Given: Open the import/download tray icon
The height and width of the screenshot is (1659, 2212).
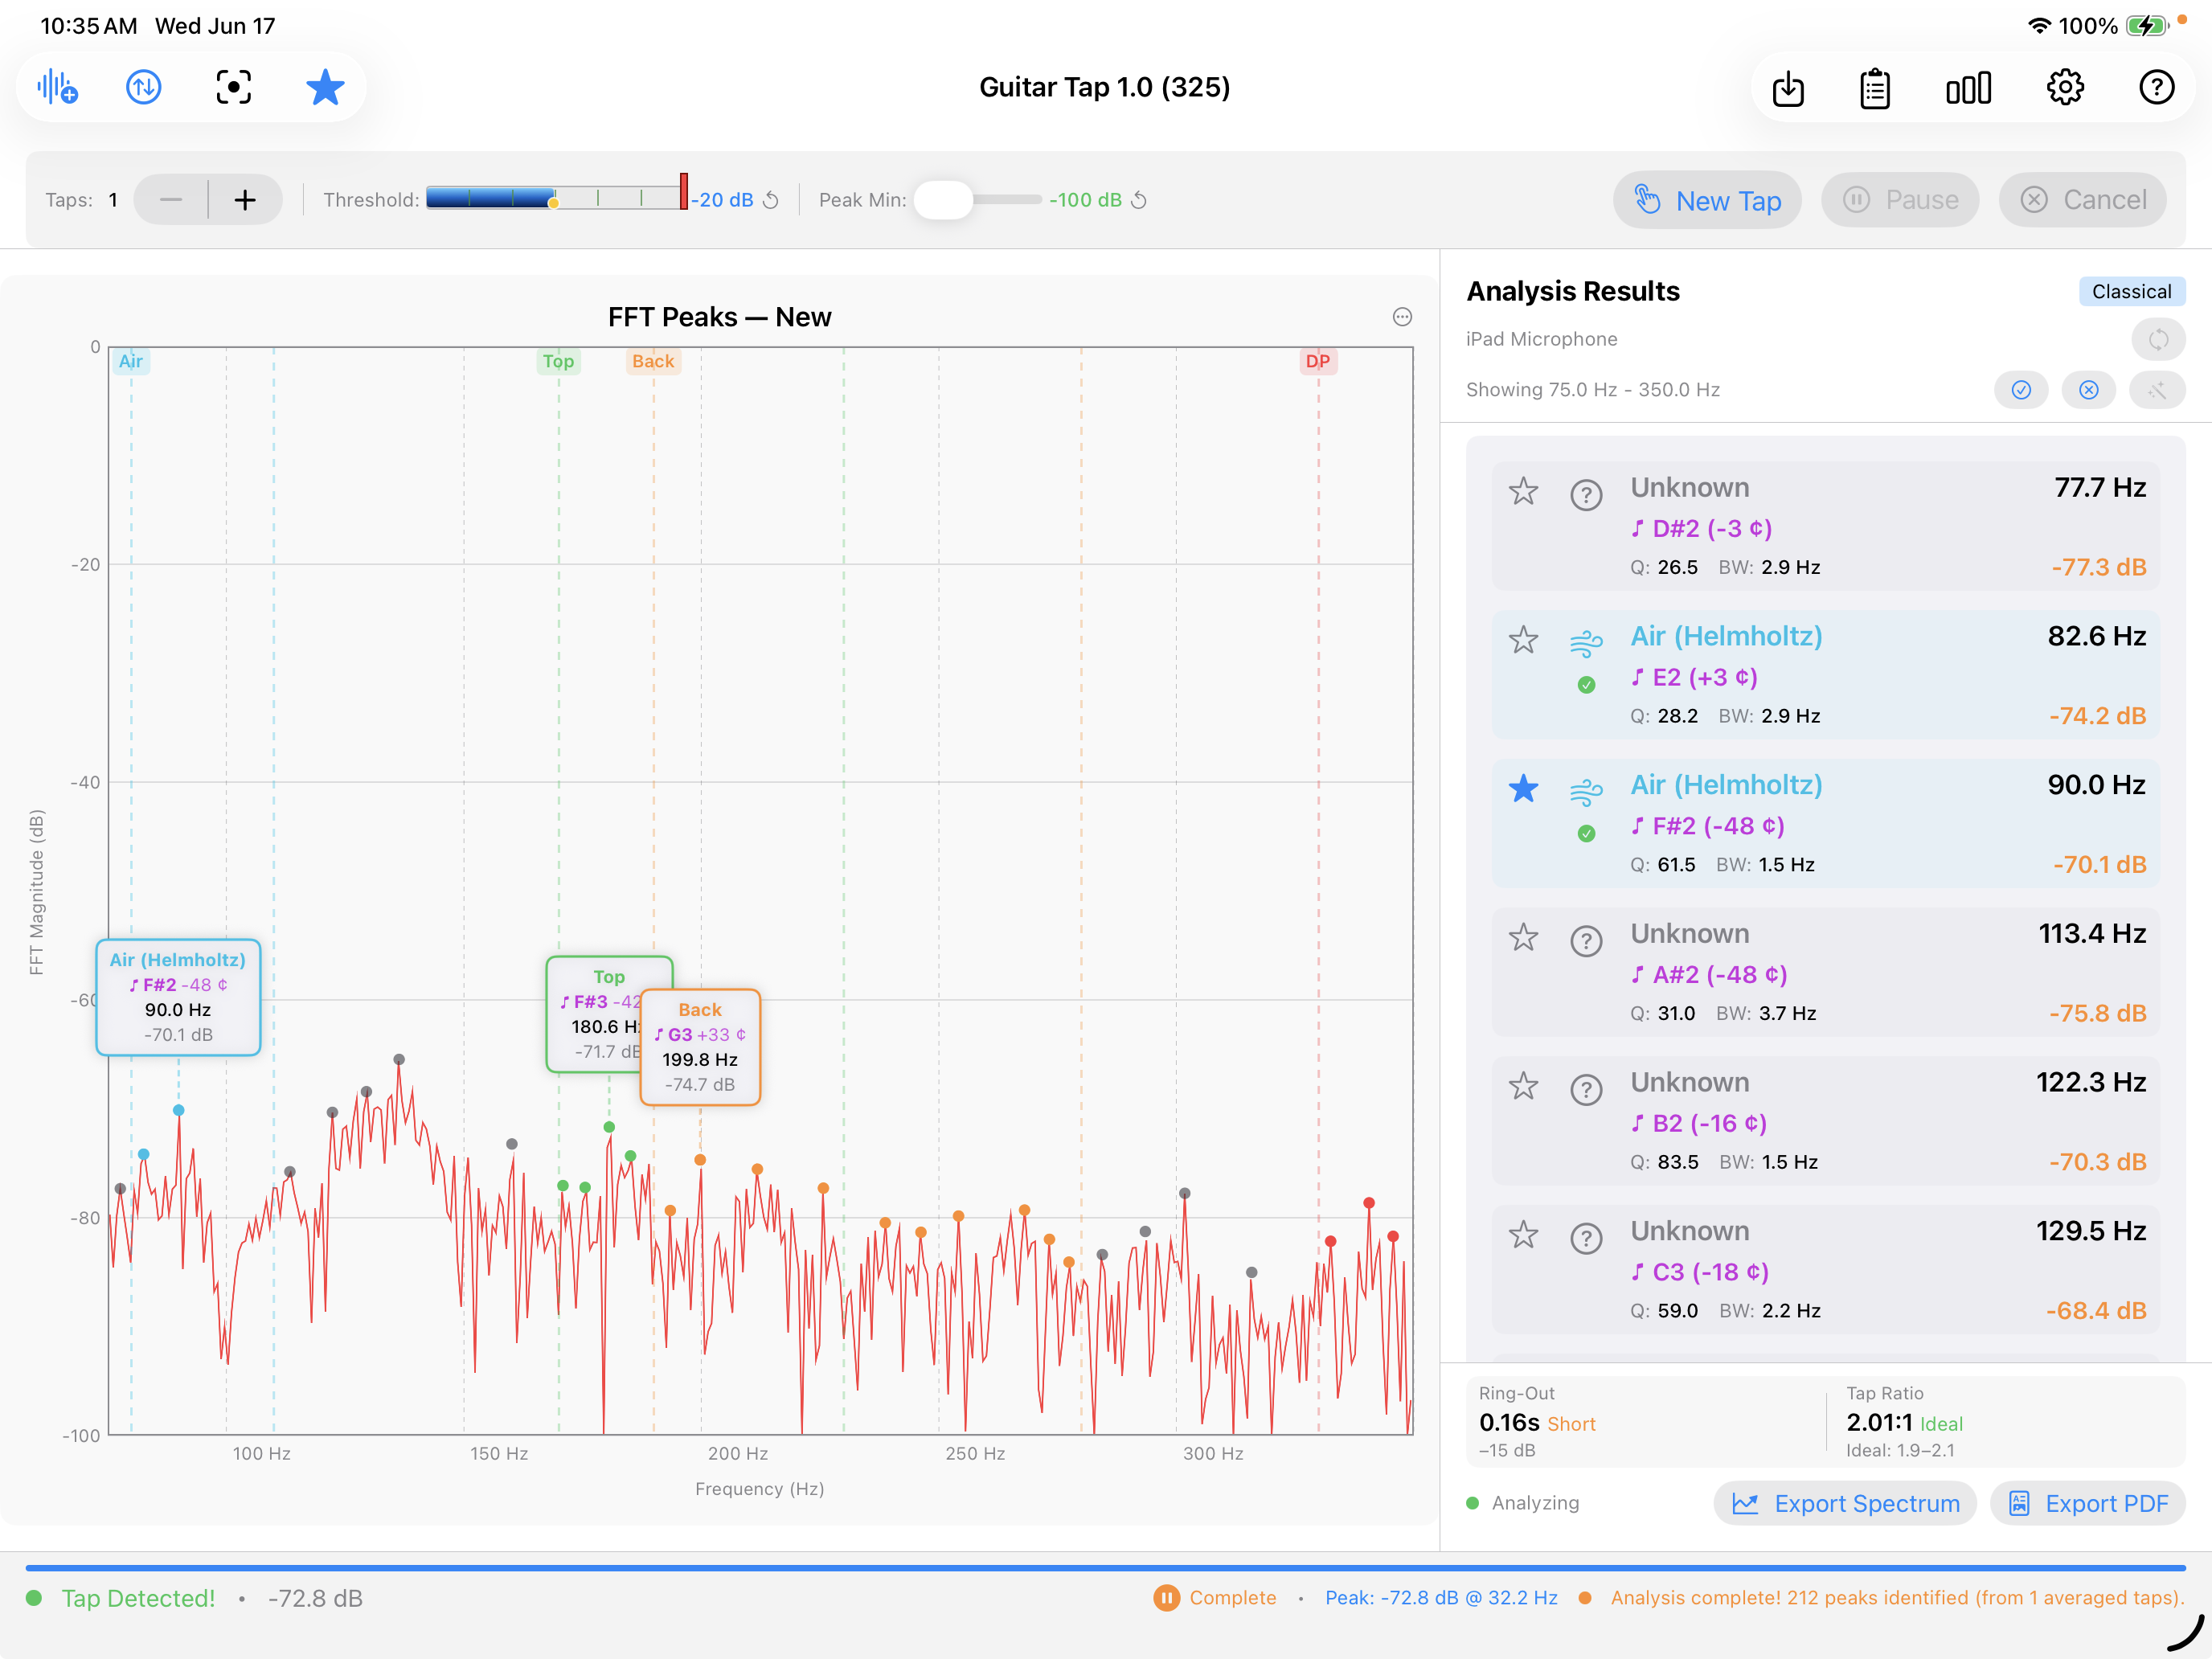Looking at the screenshot, I should [x=1788, y=89].
